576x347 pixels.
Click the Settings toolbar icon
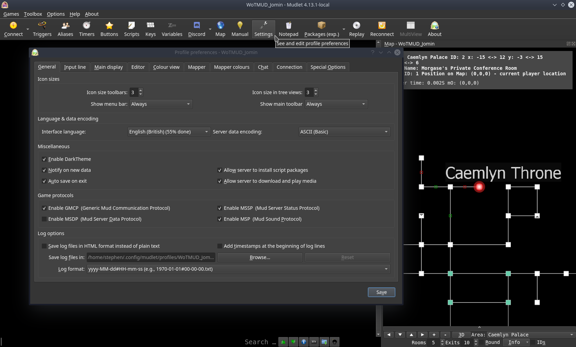[x=264, y=29]
